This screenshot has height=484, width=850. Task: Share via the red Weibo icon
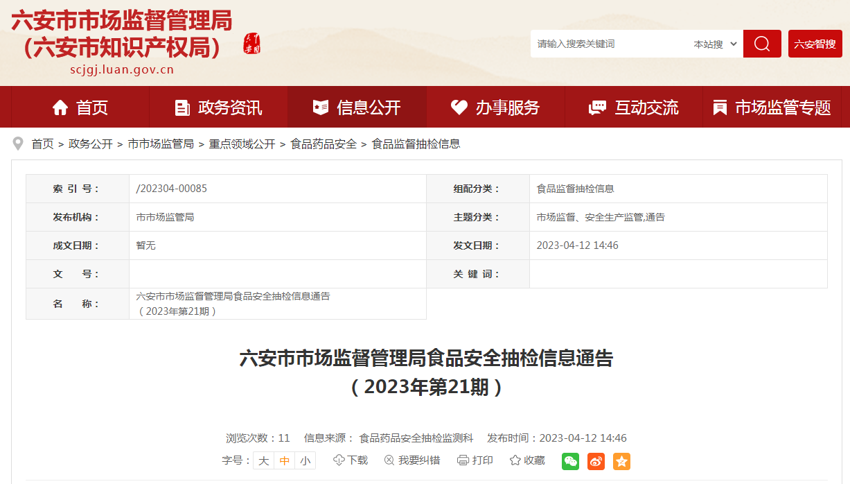(596, 461)
